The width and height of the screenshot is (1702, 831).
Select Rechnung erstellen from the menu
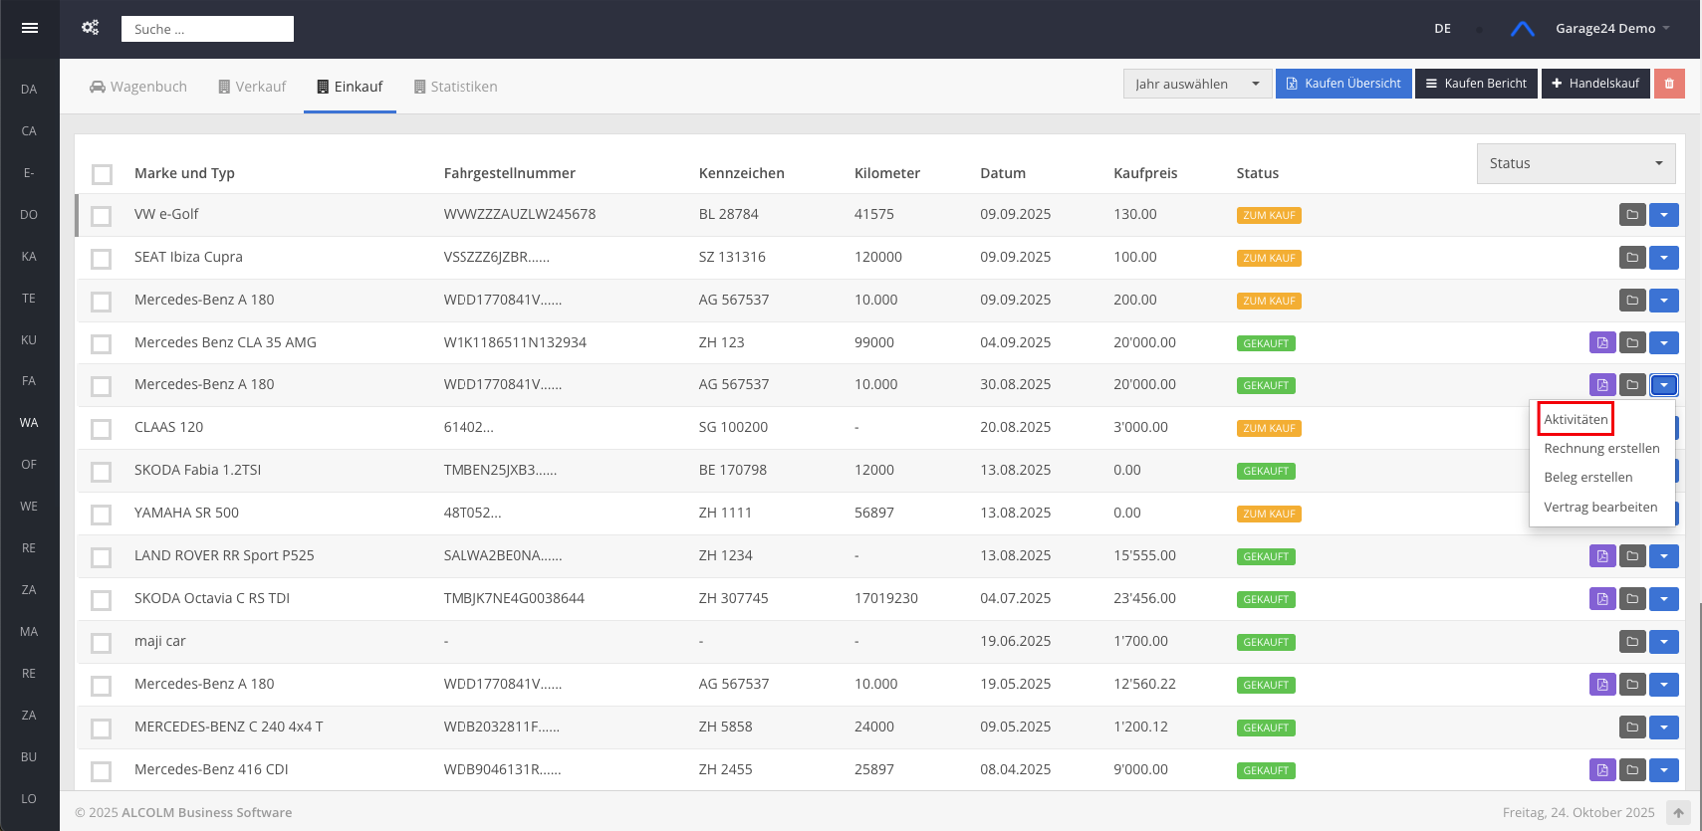click(1601, 449)
